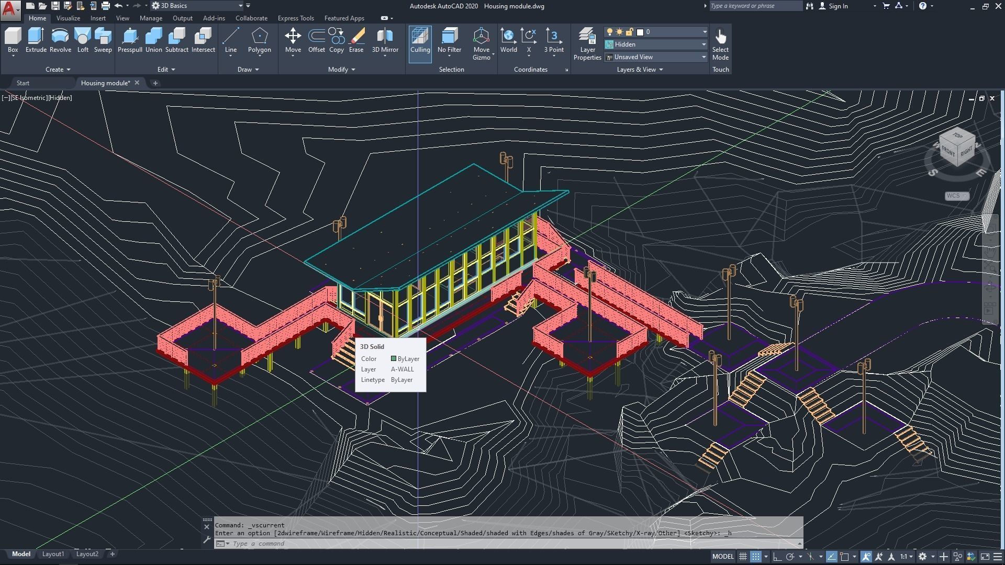
Task: Switch to the Layout1 tab
Action: (53, 554)
